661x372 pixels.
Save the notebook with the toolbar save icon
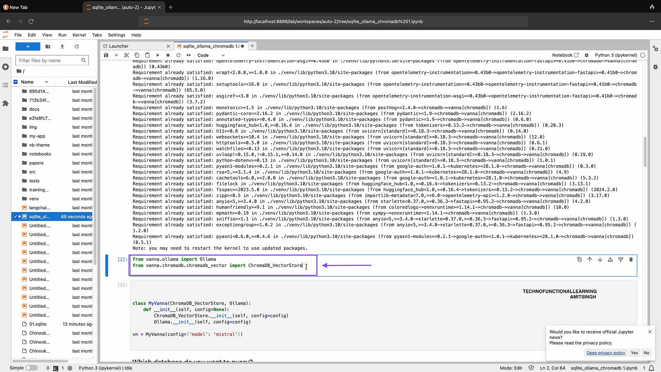tap(106, 55)
